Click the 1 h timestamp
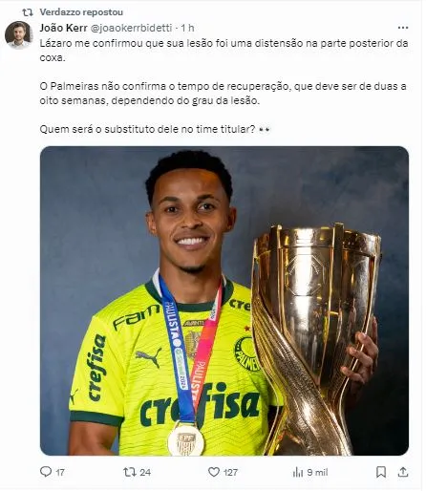Image resolution: width=426 pixels, height=491 pixels. tap(187, 28)
